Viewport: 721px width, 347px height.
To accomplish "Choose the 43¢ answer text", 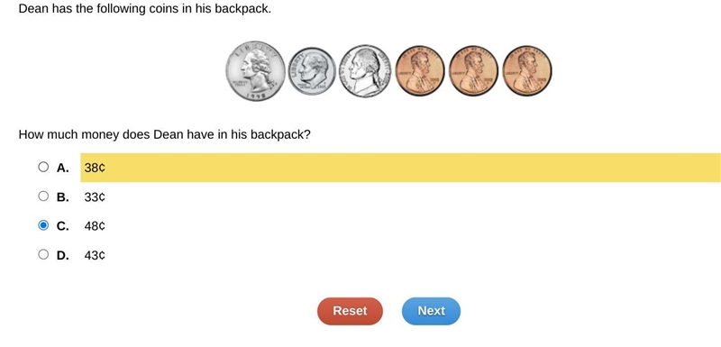I will [x=95, y=256].
